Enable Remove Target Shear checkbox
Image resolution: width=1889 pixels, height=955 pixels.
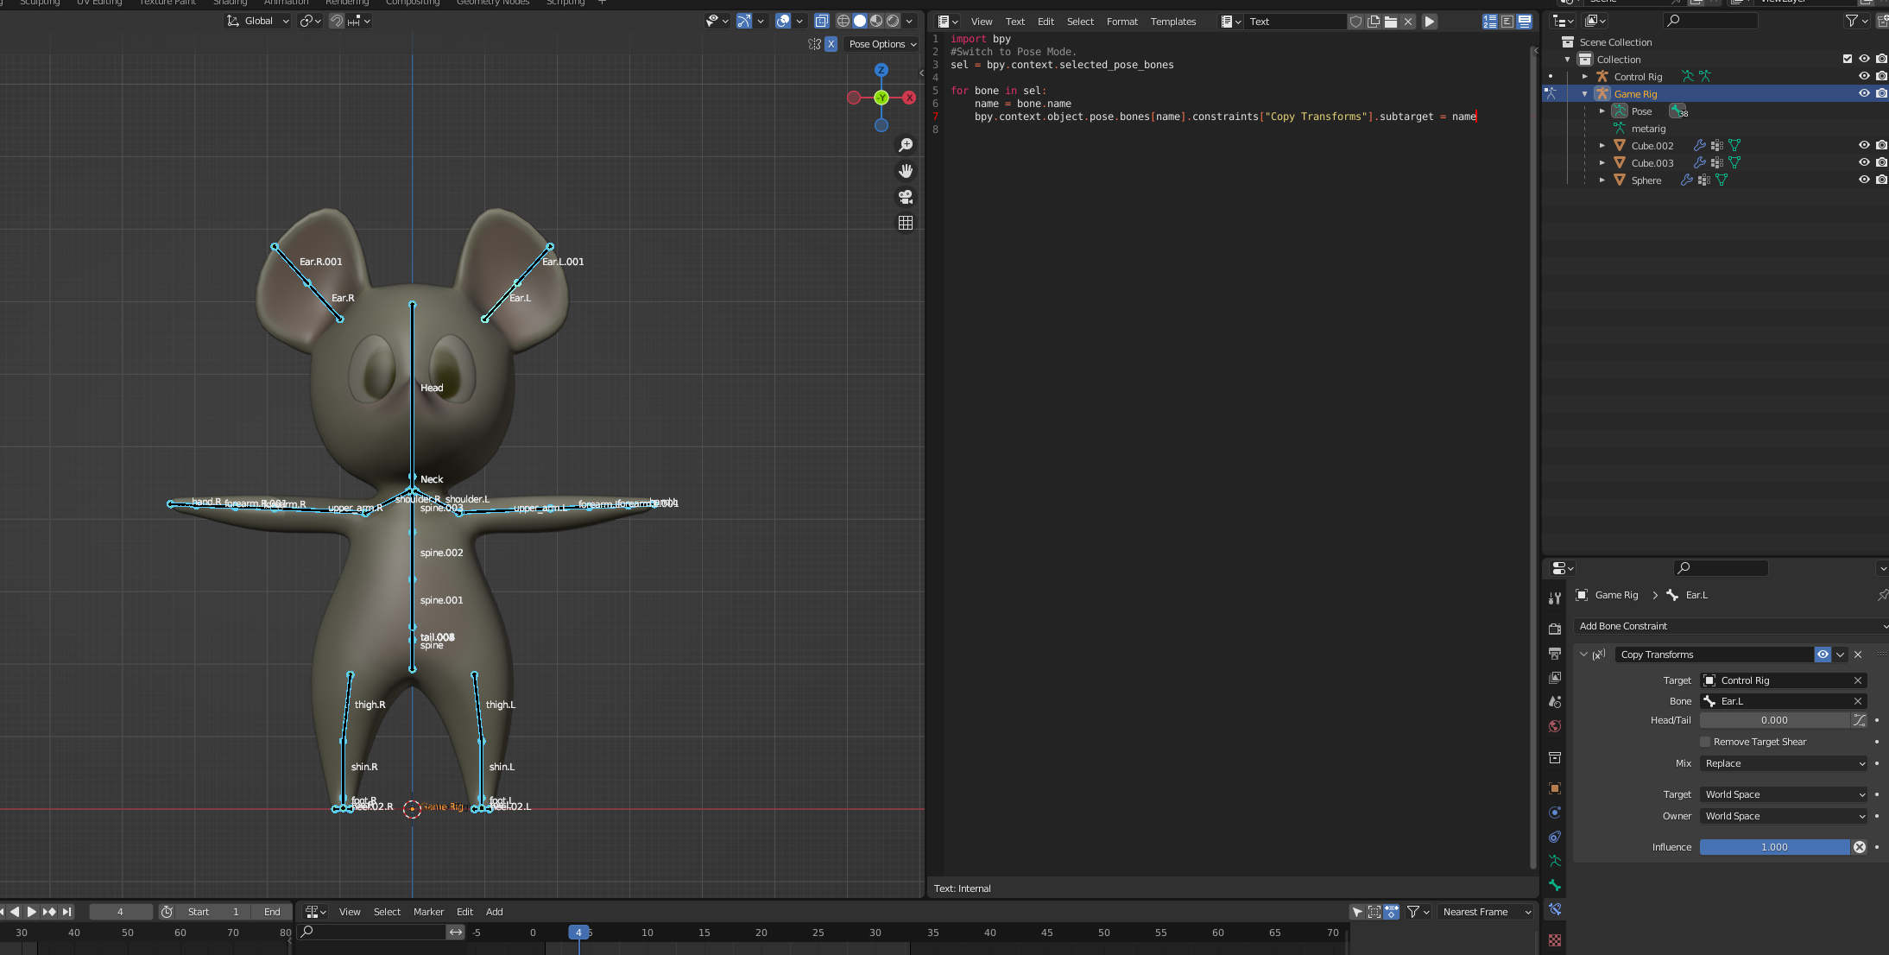click(x=1705, y=742)
